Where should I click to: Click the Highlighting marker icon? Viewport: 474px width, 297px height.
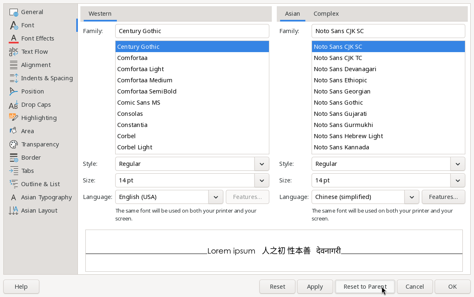point(14,118)
